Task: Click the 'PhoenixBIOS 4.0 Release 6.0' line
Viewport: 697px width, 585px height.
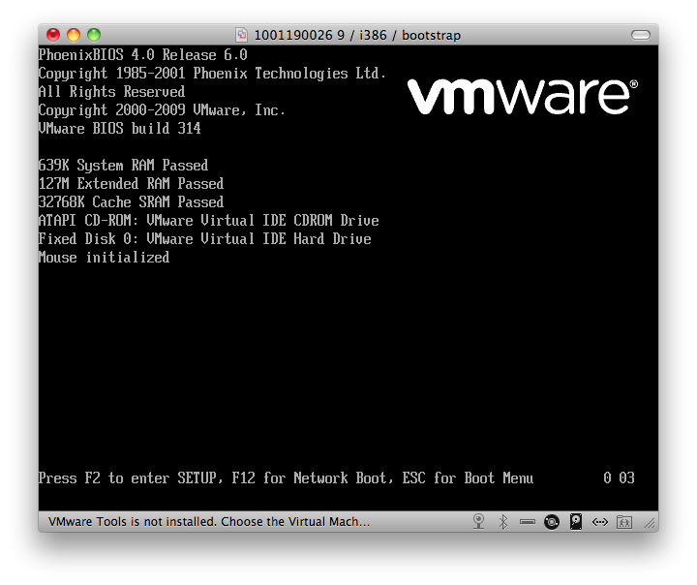Action: point(142,54)
